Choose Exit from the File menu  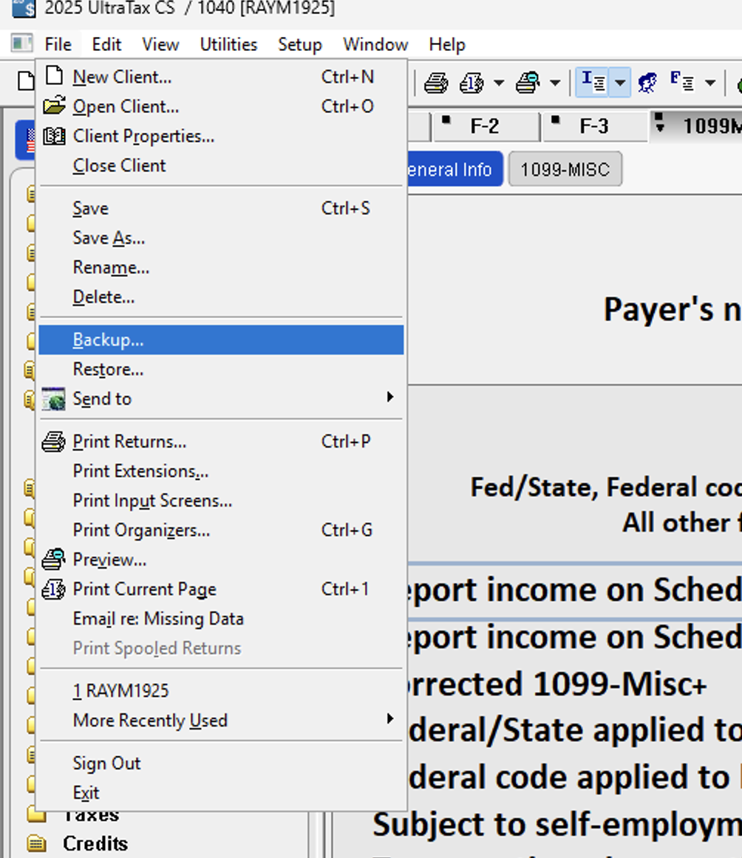click(221, 792)
